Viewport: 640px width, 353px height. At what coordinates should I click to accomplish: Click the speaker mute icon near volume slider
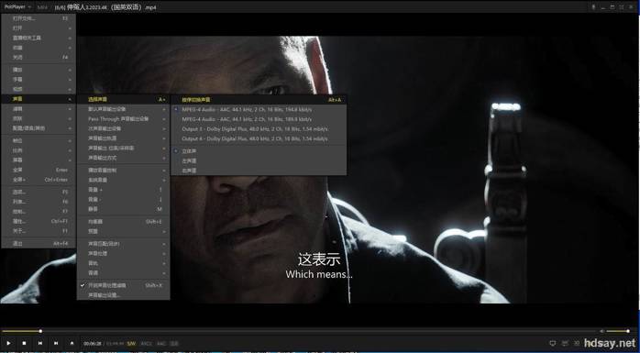coord(601,331)
